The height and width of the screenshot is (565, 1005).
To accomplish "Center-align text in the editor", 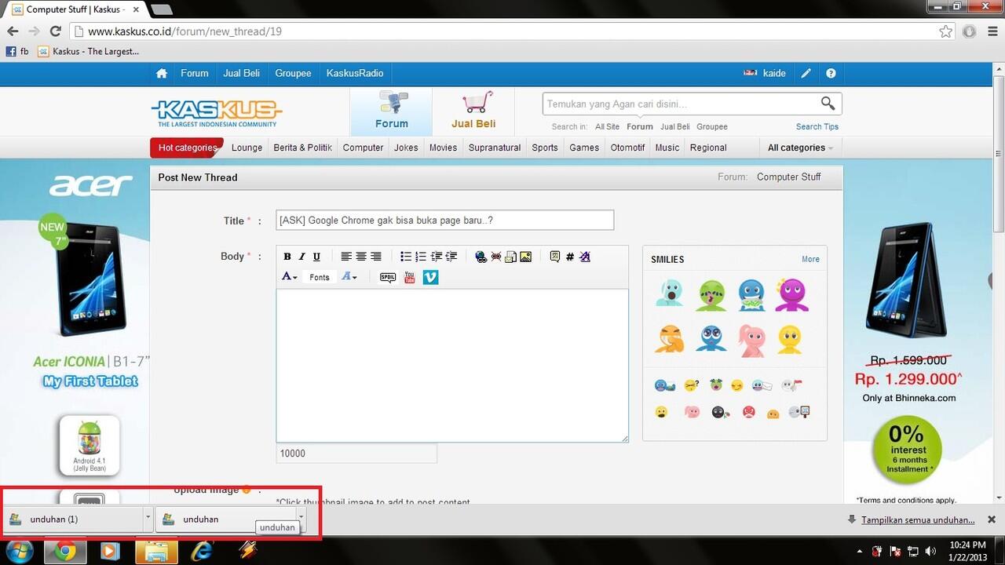I will (361, 257).
